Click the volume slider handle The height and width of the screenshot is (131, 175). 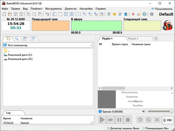click(171, 112)
